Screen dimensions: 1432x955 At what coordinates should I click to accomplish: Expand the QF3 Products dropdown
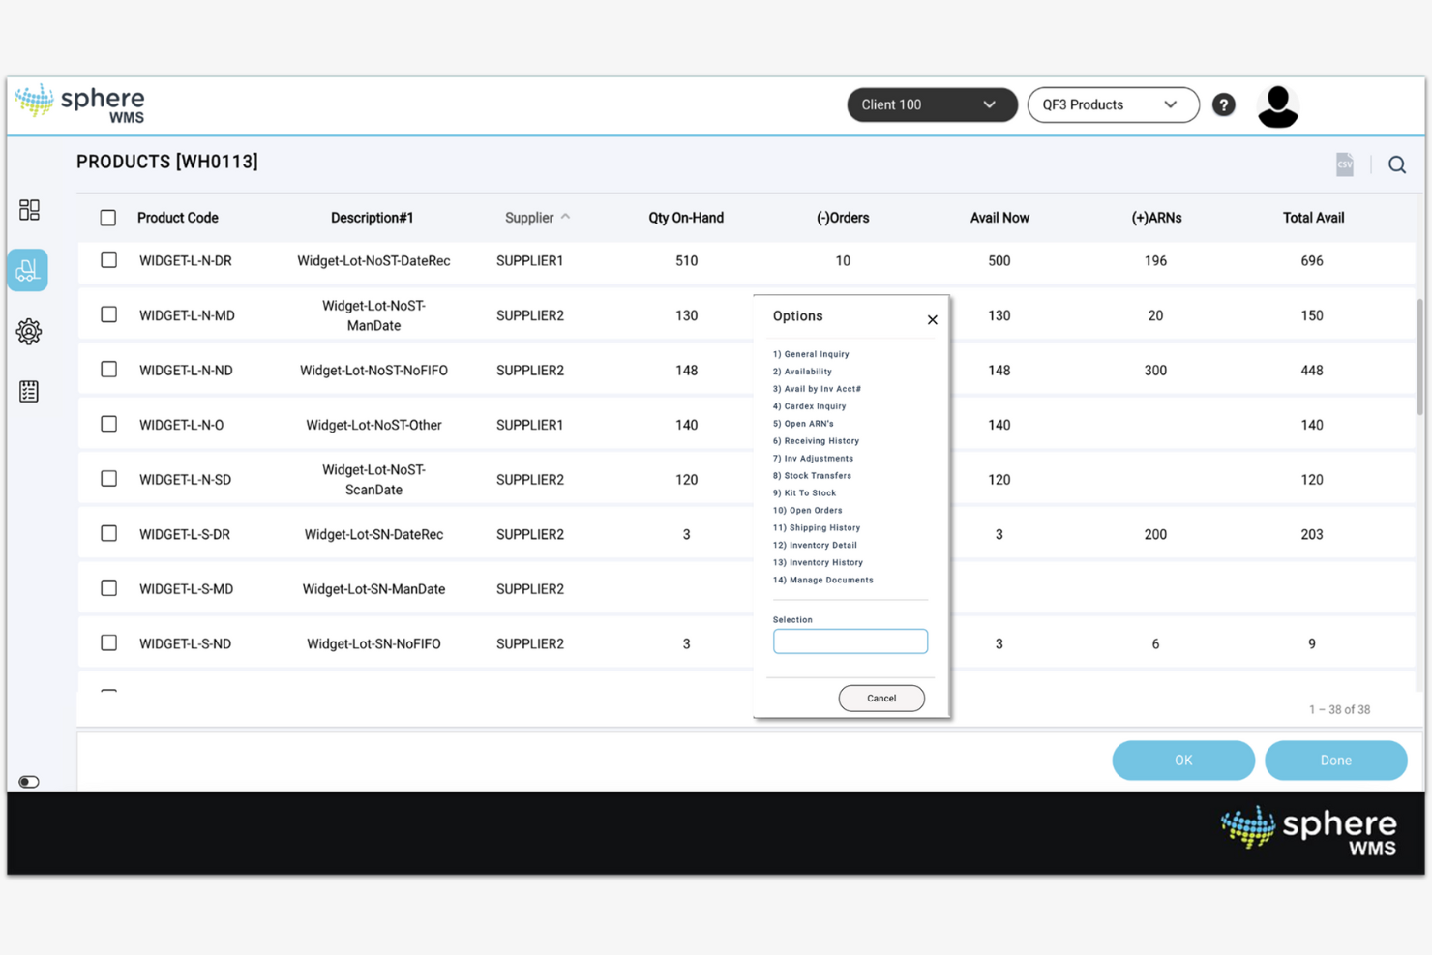click(x=1113, y=104)
